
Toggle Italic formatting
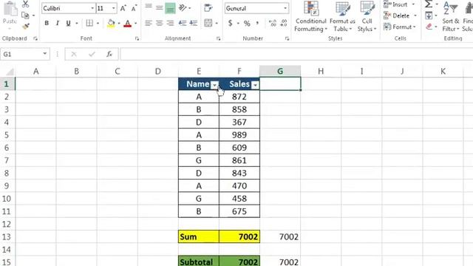pos(58,23)
